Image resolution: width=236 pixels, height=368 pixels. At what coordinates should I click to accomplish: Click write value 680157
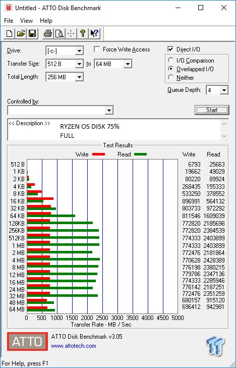tap(192, 300)
